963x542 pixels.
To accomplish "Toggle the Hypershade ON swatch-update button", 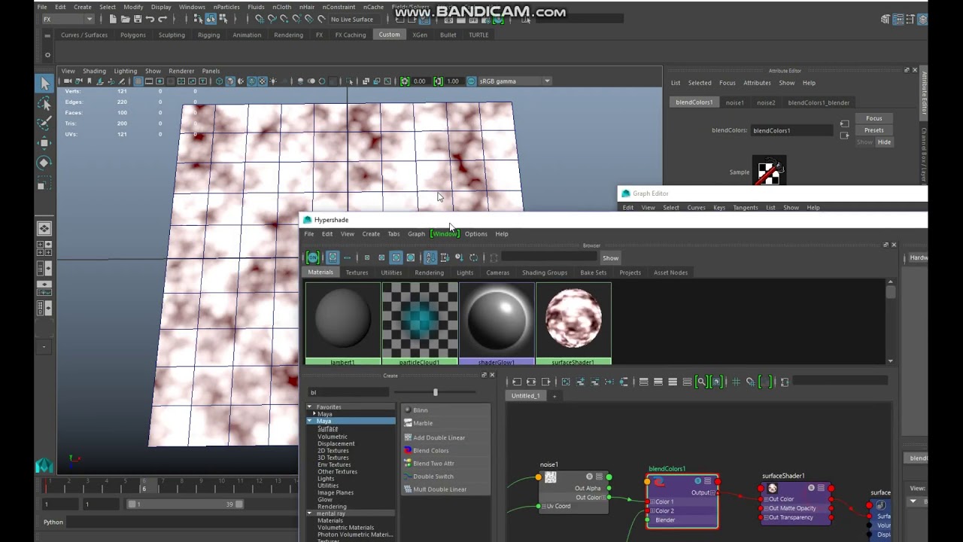I will coord(313,258).
